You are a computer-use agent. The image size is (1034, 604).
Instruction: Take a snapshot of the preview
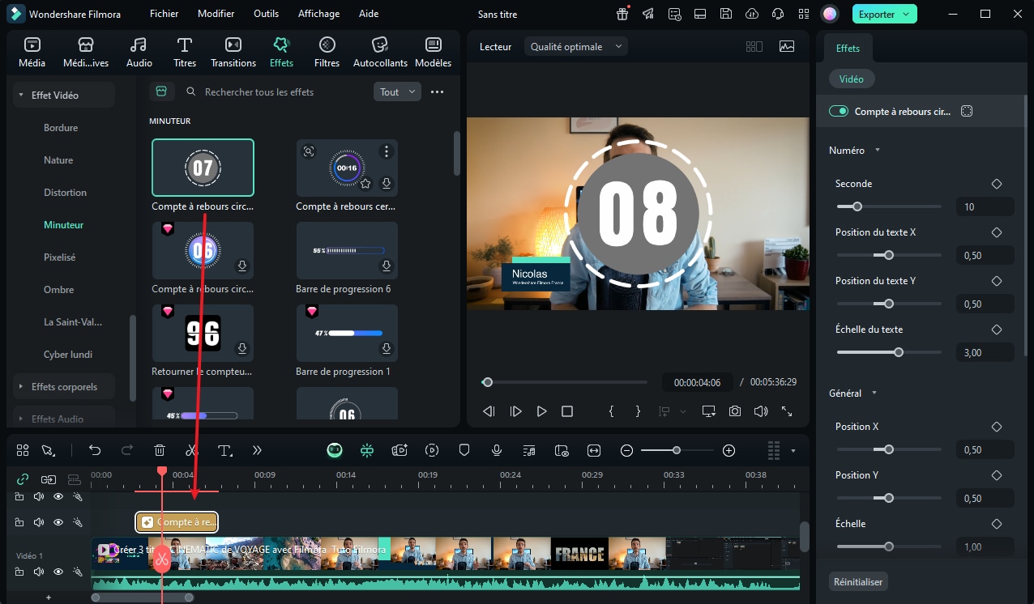734,411
